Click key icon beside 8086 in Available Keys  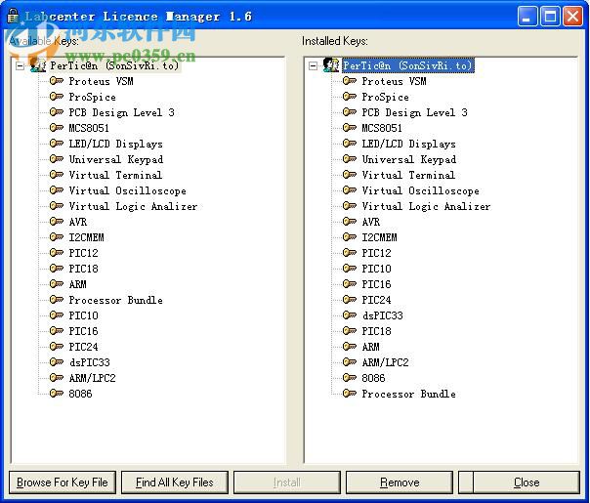coord(57,394)
